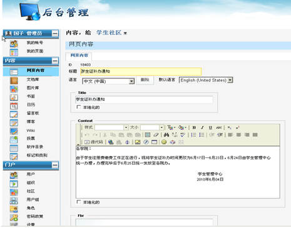
Task: Insert a numbered list
Action: coord(193,135)
